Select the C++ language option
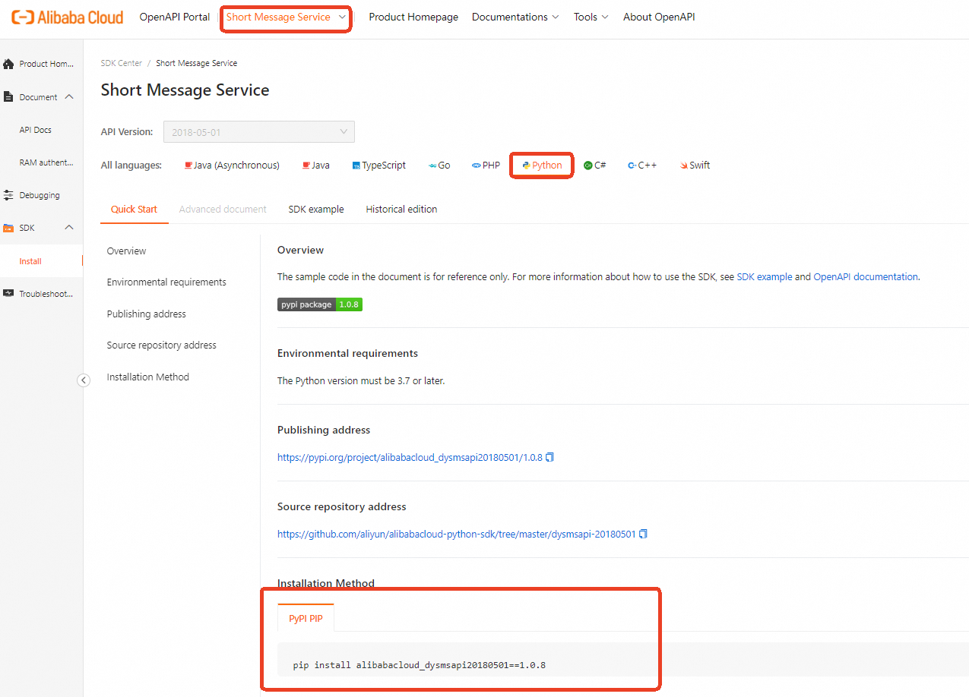Viewport: 969px width, 697px height. pyautogui.click(x=642, y=165)
